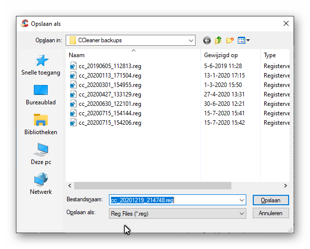Screen dimensions: 310x249
Task: Select file cc_20190605_112813.reg
Action: pyautogui.click(x=110, y=66)
